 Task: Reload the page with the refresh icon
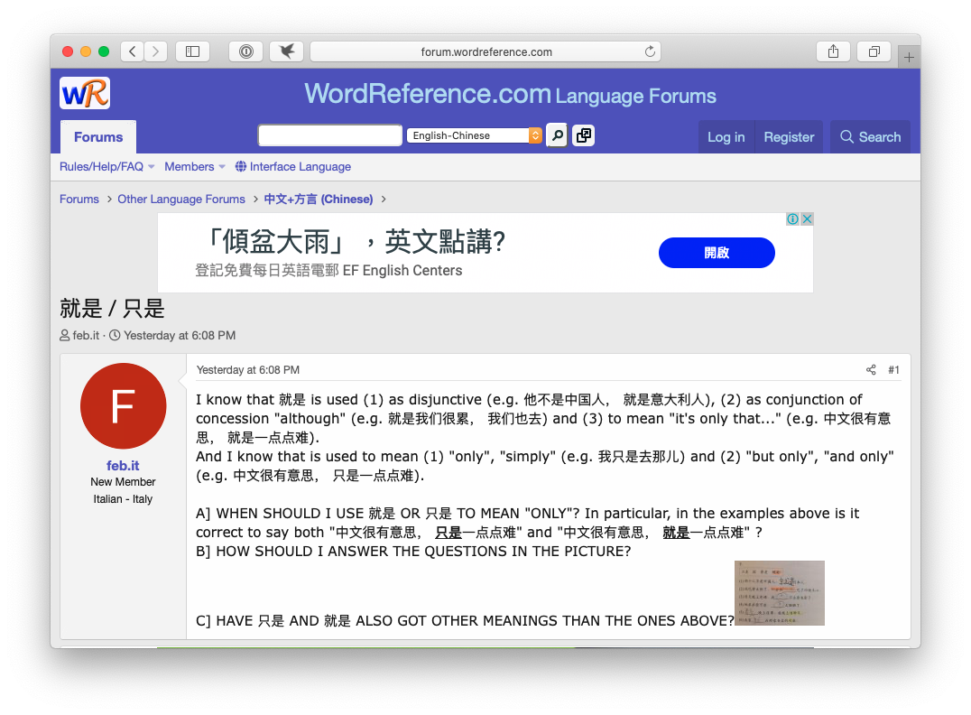tap(650, 51)
